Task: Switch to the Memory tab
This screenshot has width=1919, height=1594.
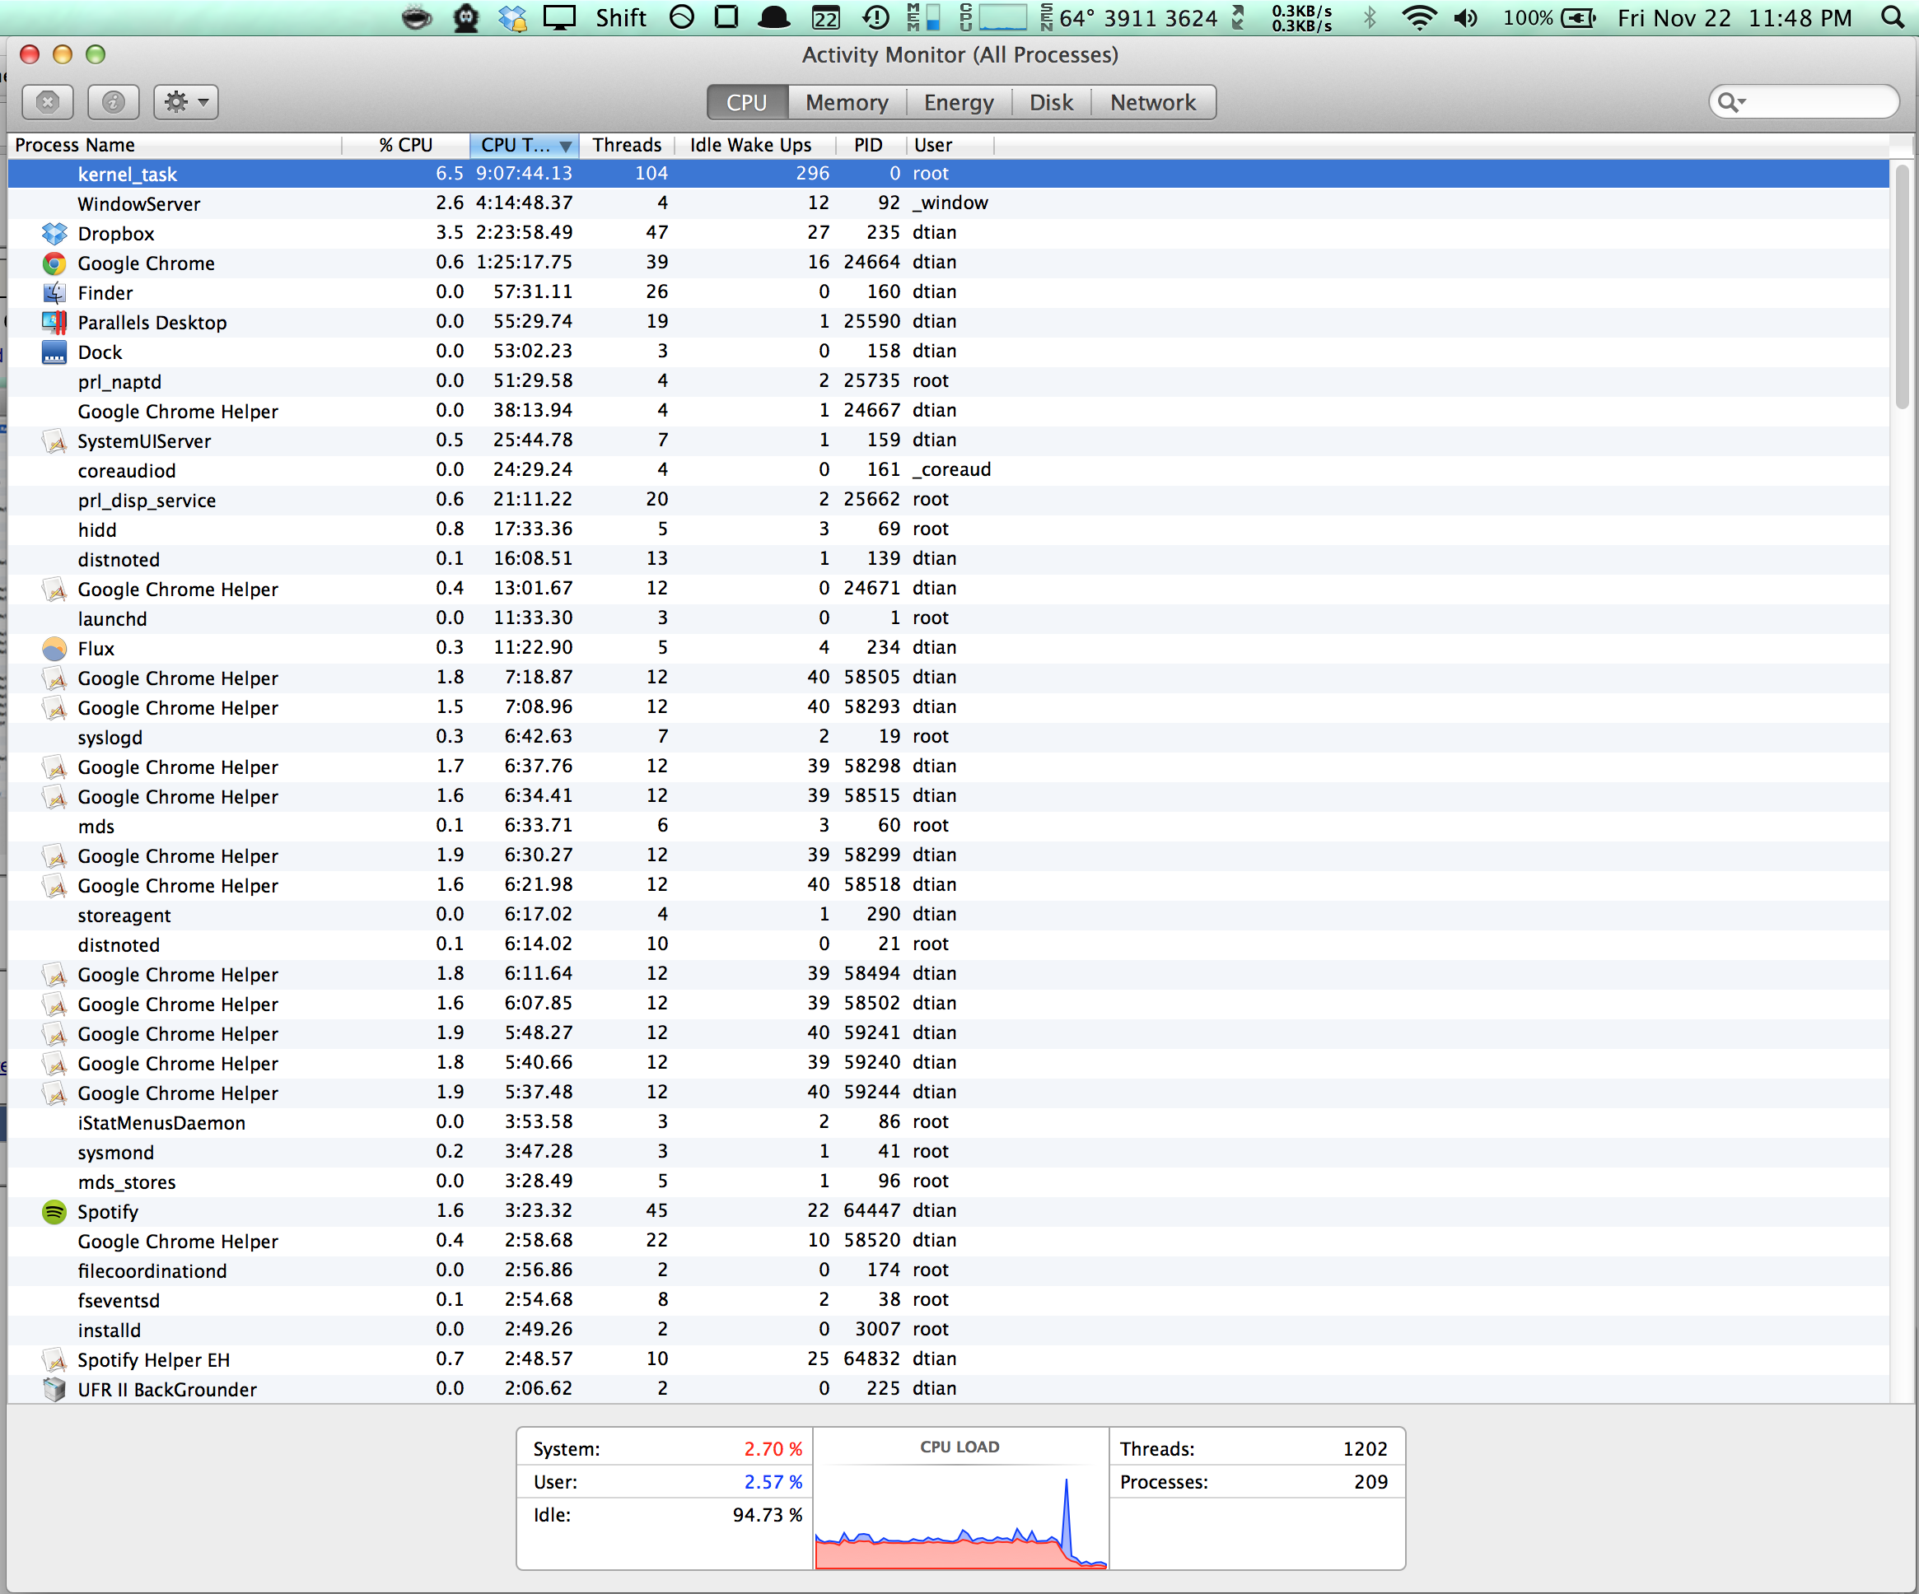Action: pos(846,102)
